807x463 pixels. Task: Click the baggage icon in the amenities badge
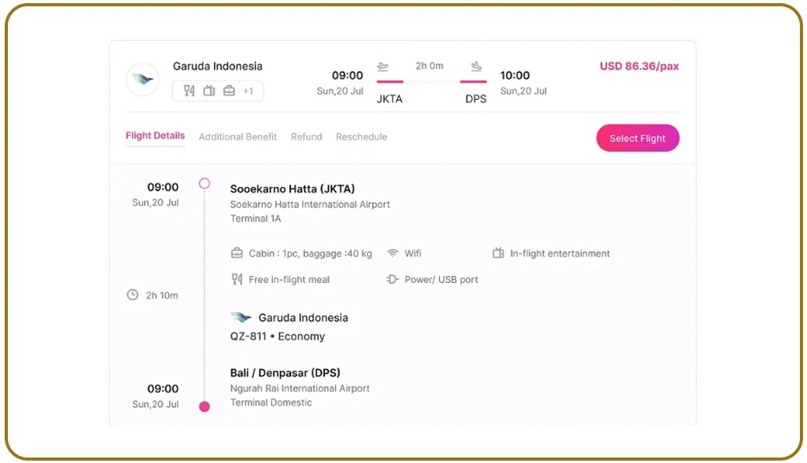pyautogui.click(x=229, y=91)
